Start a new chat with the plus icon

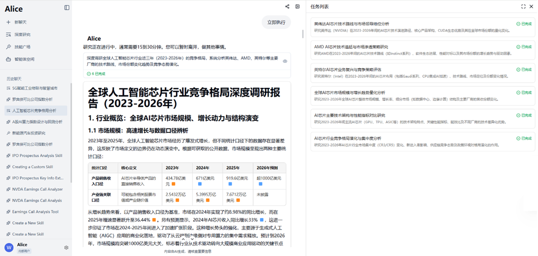pos(8,22)
